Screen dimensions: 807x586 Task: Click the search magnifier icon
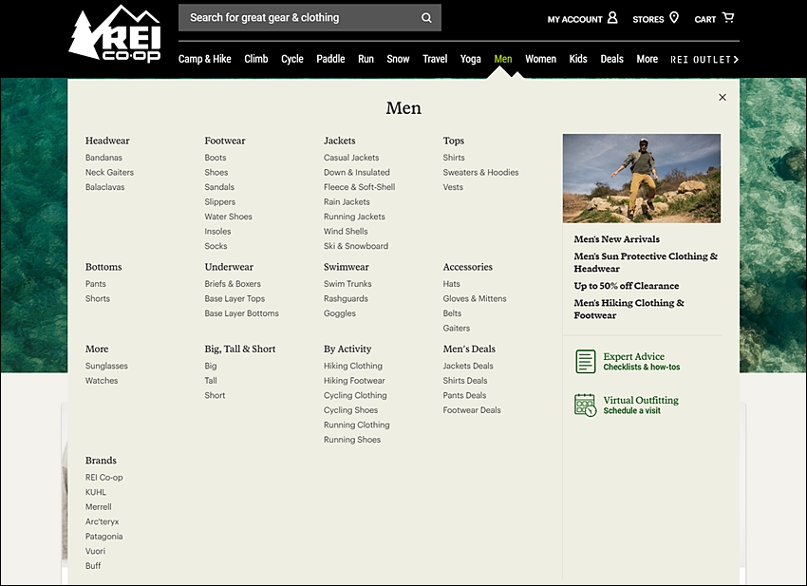pyautogui.click(x=426, y=17)
